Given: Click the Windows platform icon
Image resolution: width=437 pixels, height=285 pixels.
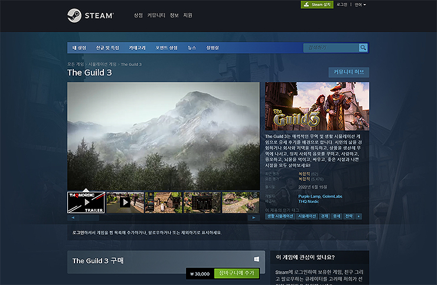Looking at the screenshot, I should click(x=256, y=260).
